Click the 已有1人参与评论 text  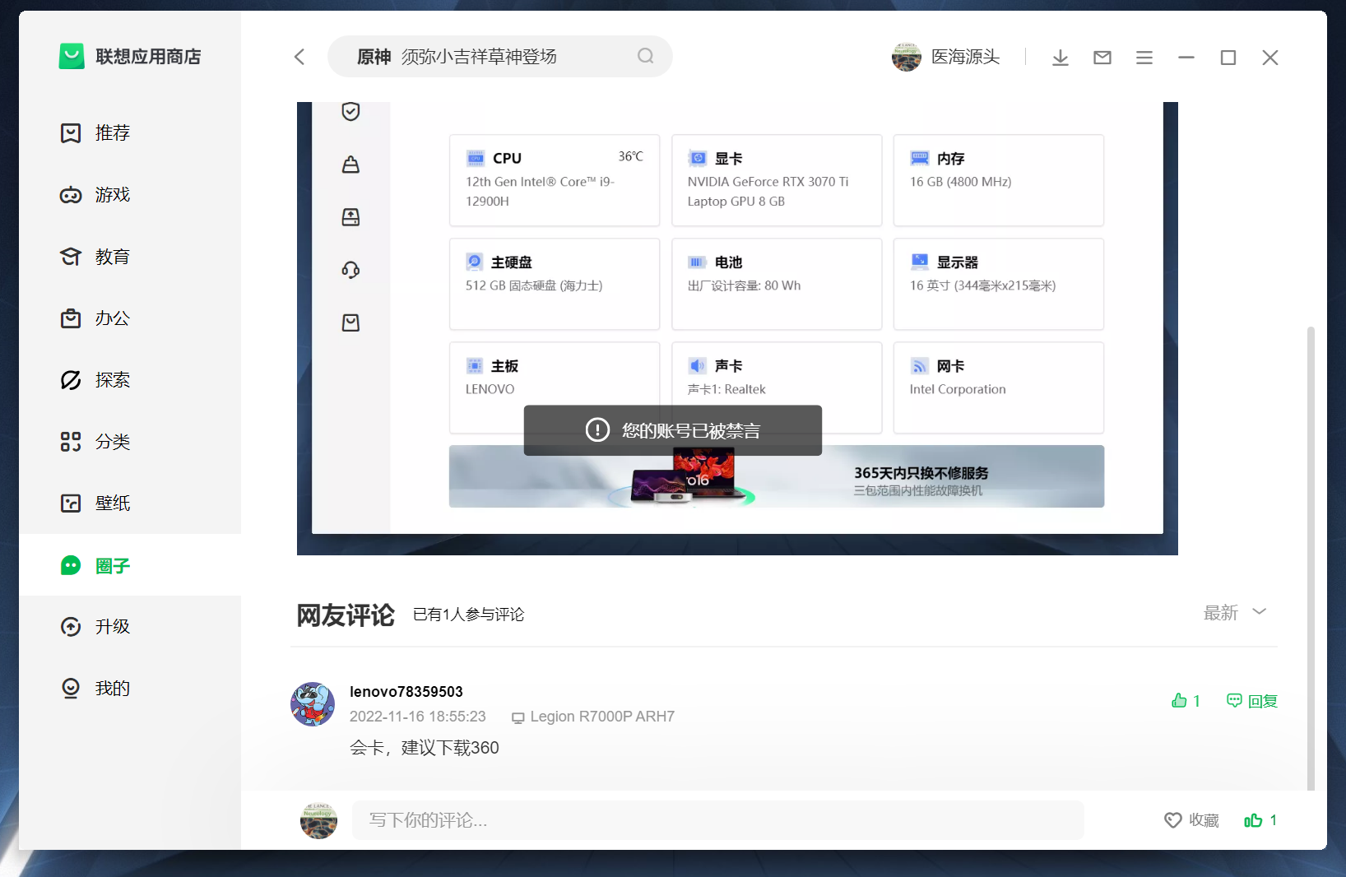468,615
